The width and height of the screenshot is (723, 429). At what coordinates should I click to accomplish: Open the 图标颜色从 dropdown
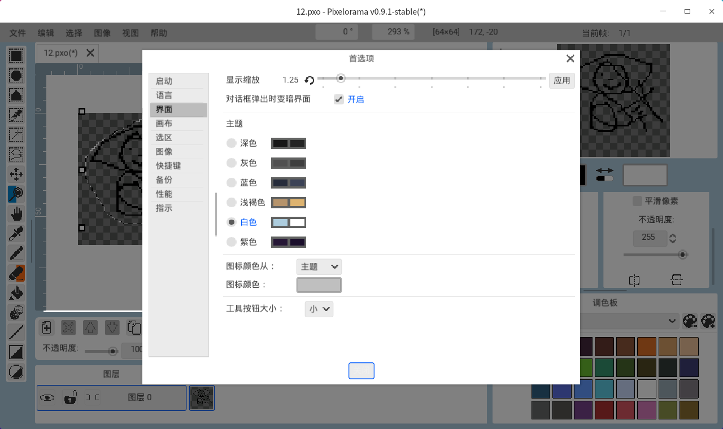(x=319, y=266)
